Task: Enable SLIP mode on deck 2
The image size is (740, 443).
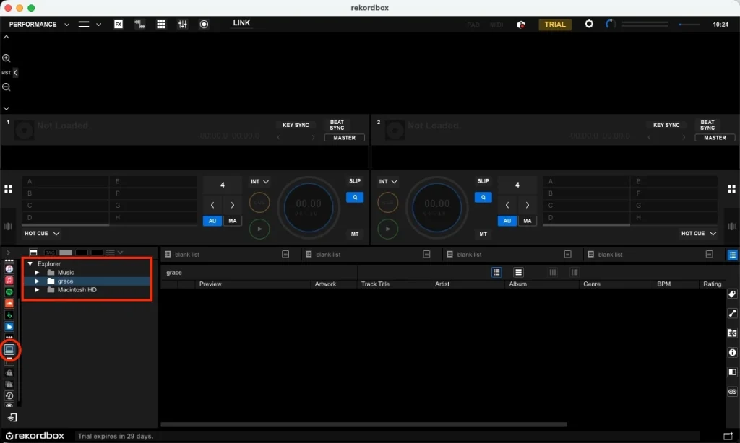Action: 483,181
